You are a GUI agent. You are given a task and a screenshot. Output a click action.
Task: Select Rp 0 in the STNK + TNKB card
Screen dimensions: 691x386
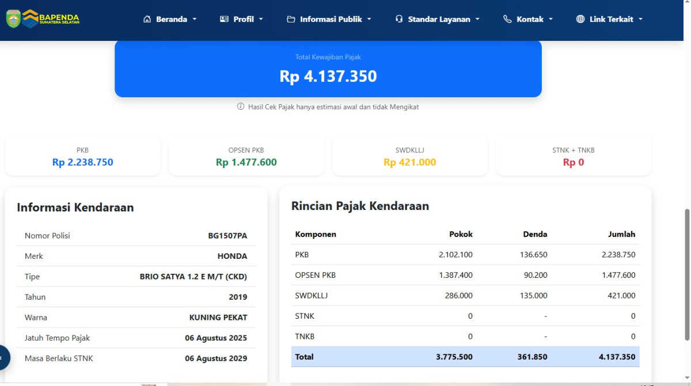point(574,162)
